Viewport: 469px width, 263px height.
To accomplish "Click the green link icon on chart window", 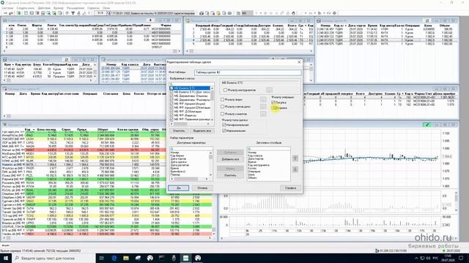I will (427, 125).
